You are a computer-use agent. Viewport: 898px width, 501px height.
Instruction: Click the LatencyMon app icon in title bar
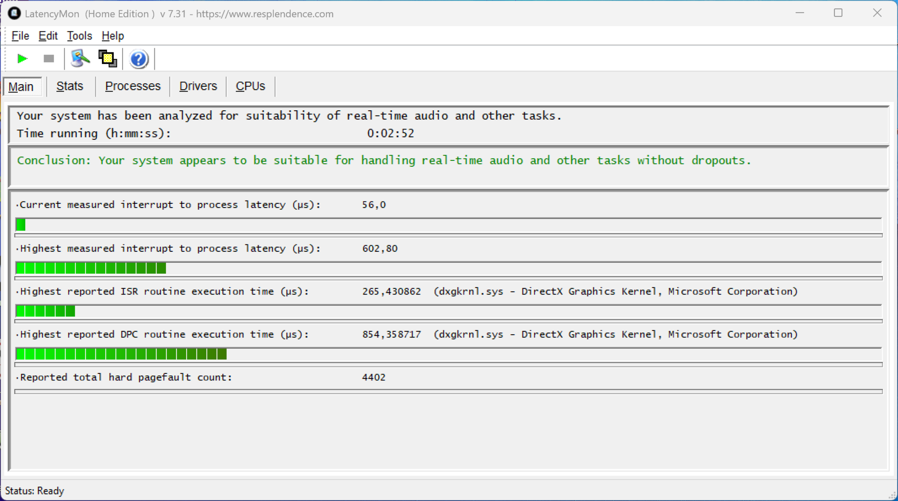click(x=14, y=14)
